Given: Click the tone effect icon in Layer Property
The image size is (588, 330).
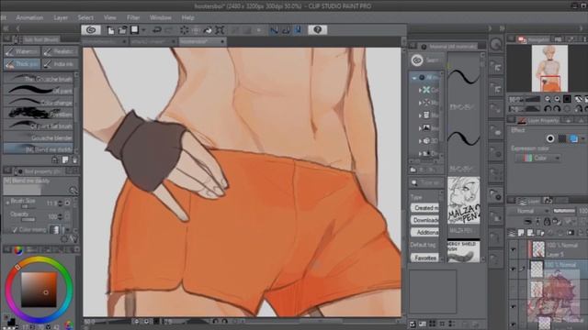Looking at the screenshot, I should (562, 138).
